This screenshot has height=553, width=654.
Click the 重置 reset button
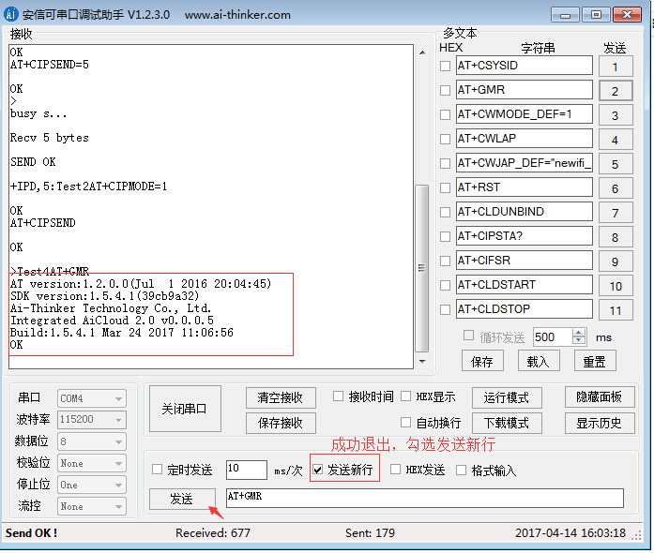[x=594, y=361]
